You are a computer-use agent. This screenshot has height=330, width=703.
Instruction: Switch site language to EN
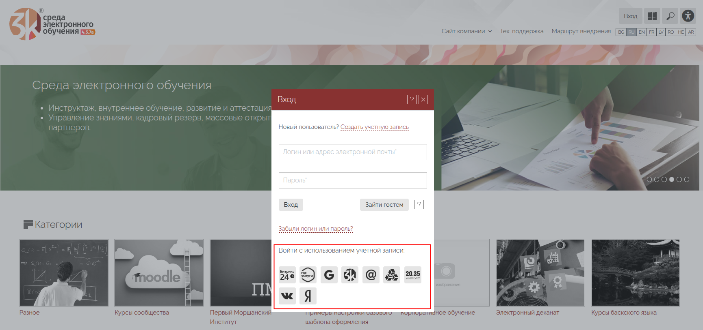642,32
